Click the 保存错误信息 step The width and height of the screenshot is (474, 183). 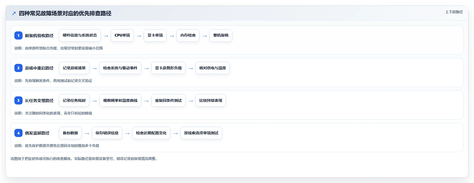(x=107, y=133)
